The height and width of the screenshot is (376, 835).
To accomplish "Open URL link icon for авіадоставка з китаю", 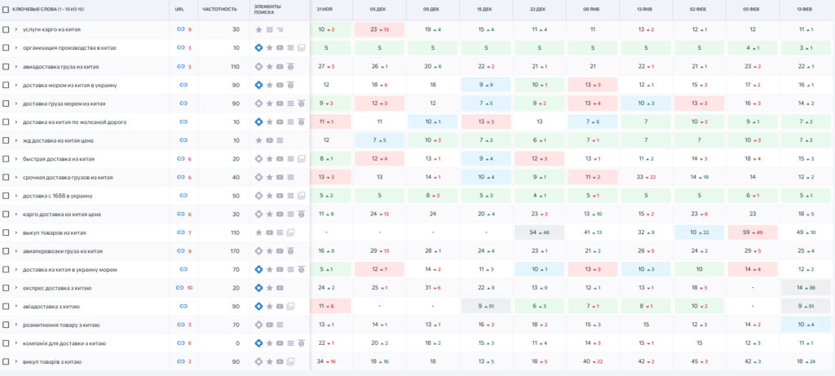I will pos(183,306).
